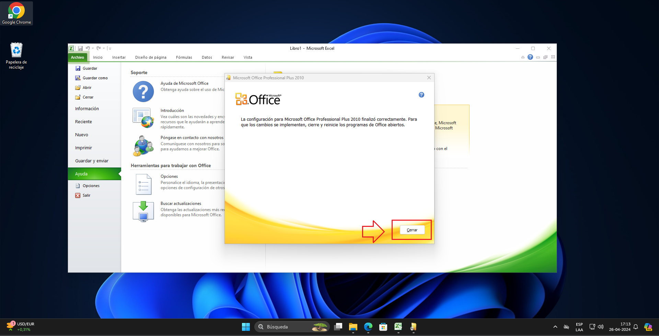Click the Buscar actualizaciones download icon

pos(143,211)
